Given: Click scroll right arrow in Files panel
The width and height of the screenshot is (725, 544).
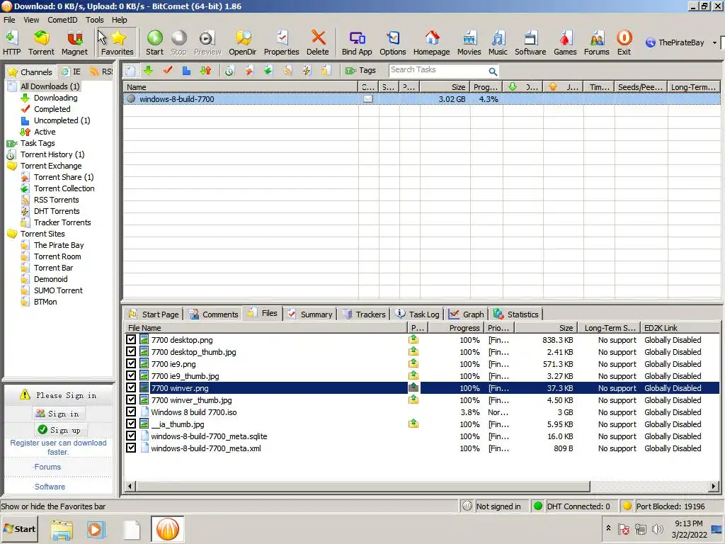Looking at the screenshot, I should [714, 486].
